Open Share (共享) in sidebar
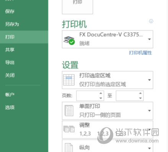Screen dimensions: 168x152 click(10, 50)
